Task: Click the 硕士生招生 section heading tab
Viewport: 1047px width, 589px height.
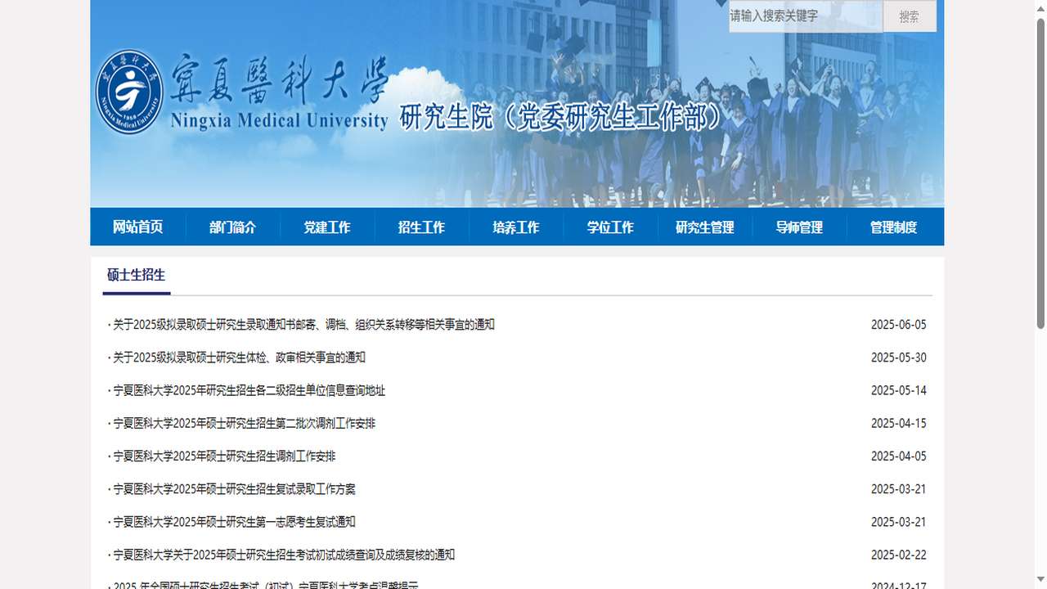Action: (135, 276)
